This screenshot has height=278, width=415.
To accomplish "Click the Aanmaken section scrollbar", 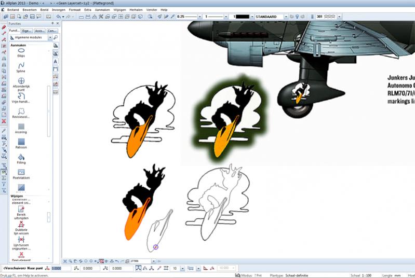I will (x=49, y=111).
